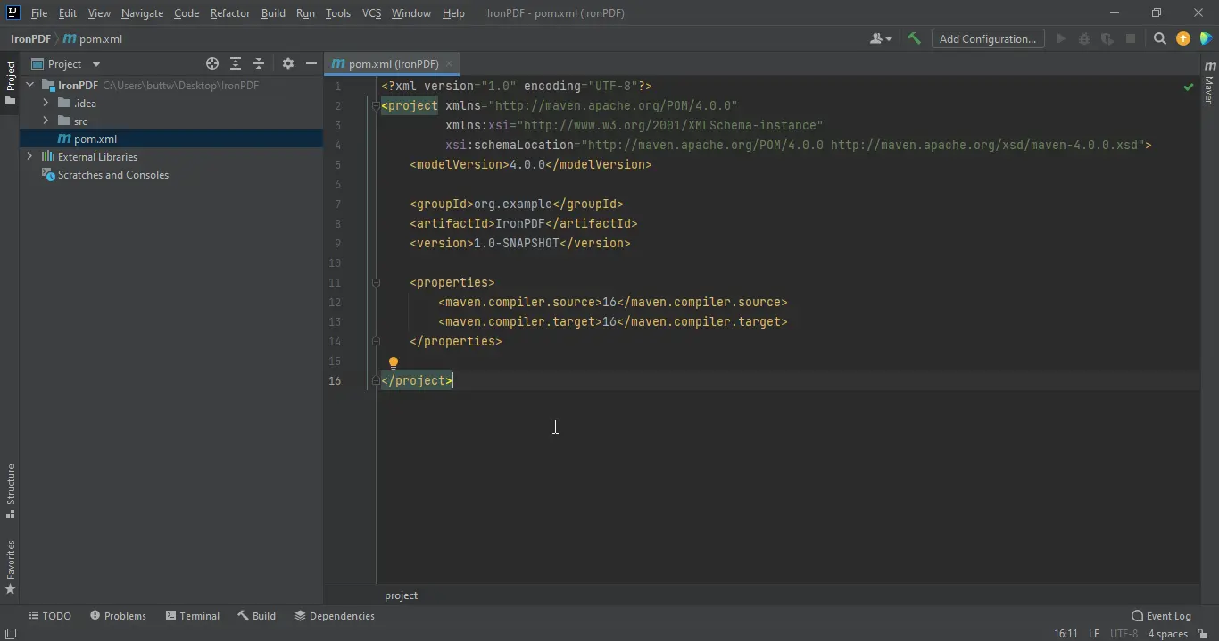The height and width of the screenshot is (641, 1219).
Task: Click the Run with Coverage icon
Action: click(x=1107, y=38)
